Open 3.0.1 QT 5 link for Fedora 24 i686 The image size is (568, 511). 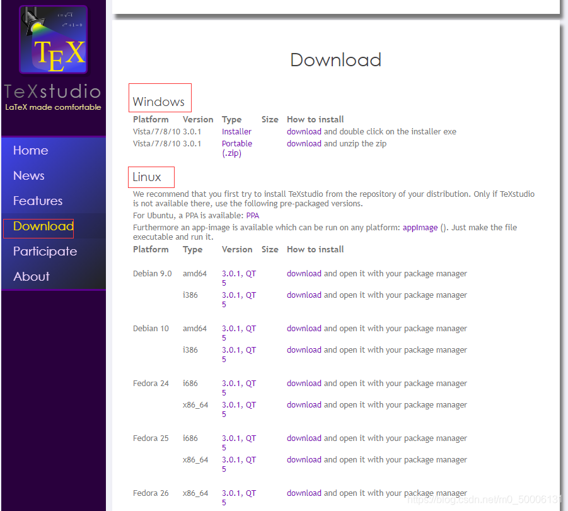(x=239, y=388)
